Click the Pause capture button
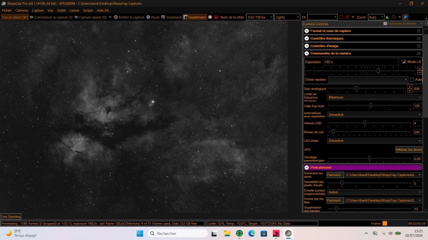Image resolution: width=428 pixels, height=240 pixels. tap(153, 17)
